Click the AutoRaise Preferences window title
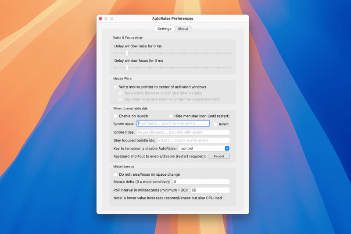Screen dimensions: 351x234 pyautogui.click(x=172, y=18)
